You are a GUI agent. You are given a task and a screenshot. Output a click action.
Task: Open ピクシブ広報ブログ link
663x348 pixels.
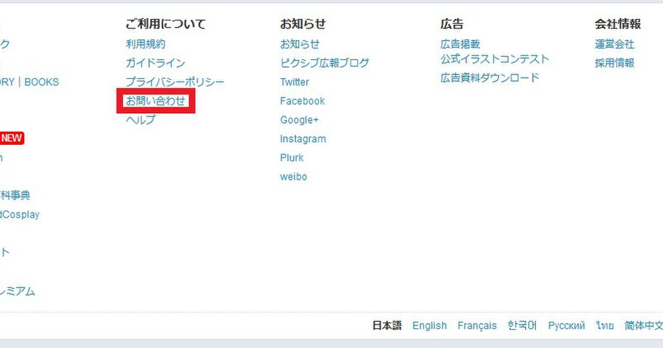click(324, 63)
